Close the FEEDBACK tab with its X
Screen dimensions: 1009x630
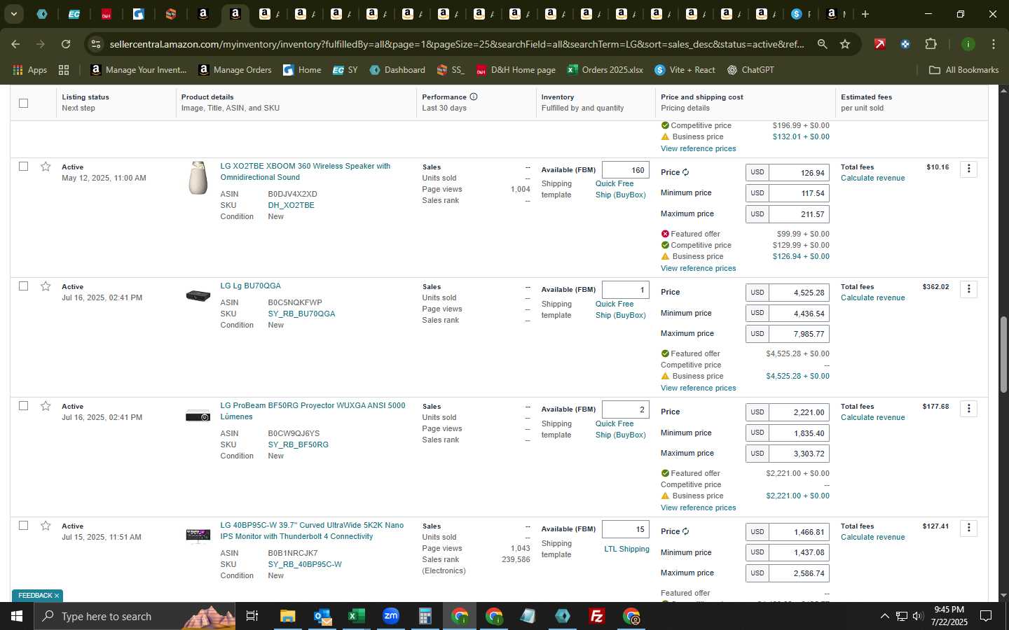(57, 596)
